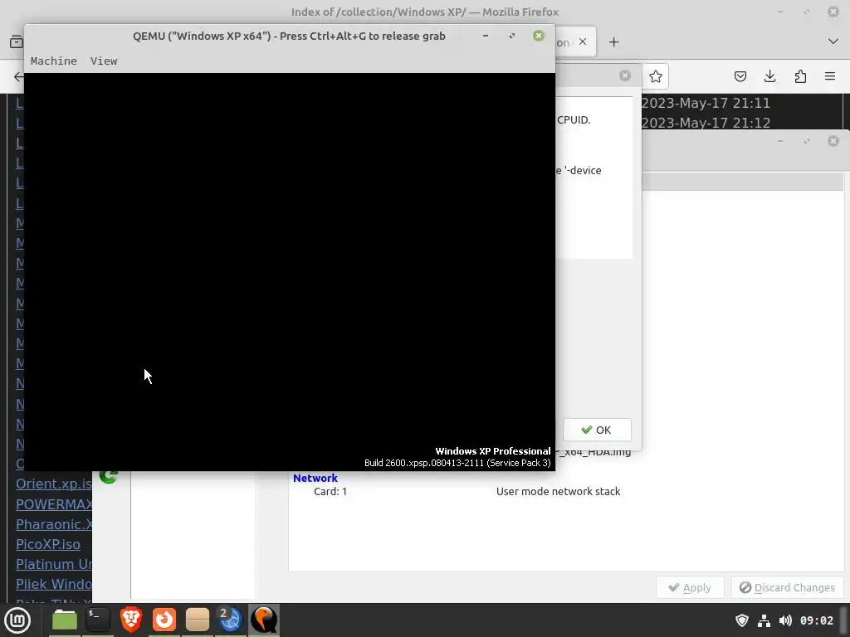Close the current Firefox tab
Screen dimensions: 850x637
[583, 41]
